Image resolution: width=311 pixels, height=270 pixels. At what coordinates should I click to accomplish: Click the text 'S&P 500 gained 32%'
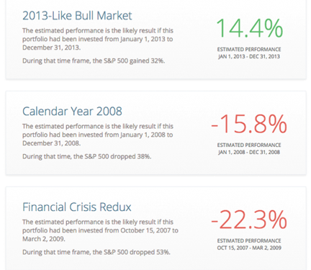(x=134, y=60)
